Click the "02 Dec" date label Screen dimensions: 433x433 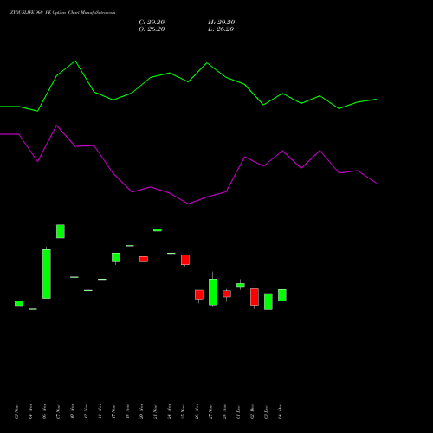252,411
